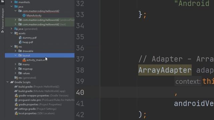Viewport: 214px width, 120px height.
Task: Open build.gradle (Project: HelloWorld2)
Action: tap(39, 87)
